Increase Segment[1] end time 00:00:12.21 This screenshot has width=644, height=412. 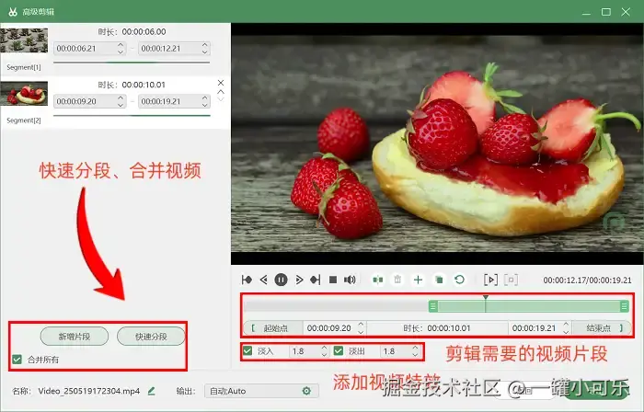pyautogui.click(x=205, y=45)
